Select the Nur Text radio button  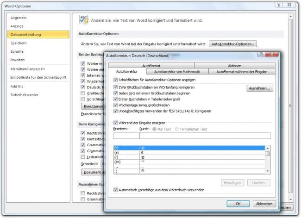tap(154, 129)
